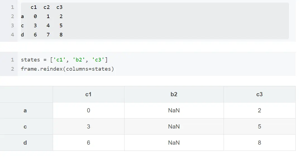Select the b2 column header cell
The width and height of the screenshot is (299, 158).
tap(174, 94)
